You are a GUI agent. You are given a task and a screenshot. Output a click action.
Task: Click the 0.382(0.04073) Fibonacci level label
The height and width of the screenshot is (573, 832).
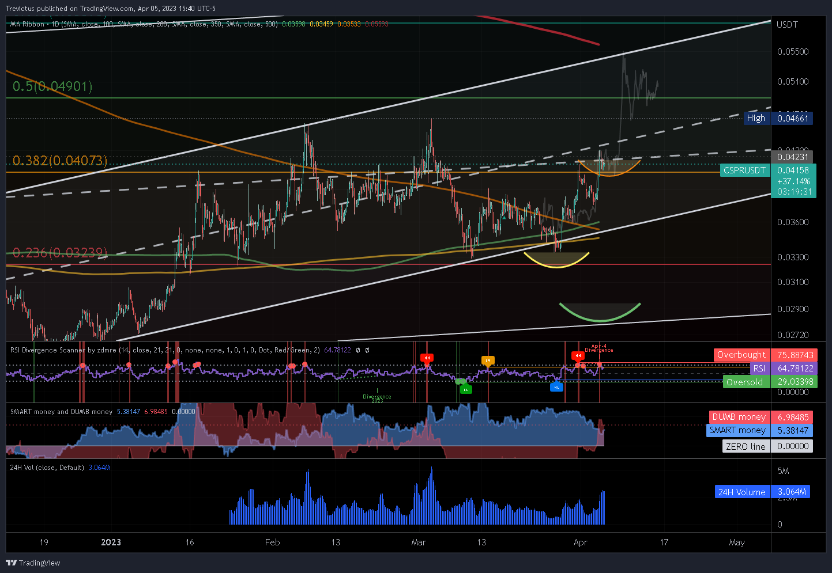coord(60,161)
